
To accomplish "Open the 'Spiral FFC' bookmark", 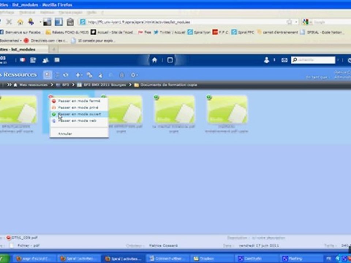I will point(243,33).
